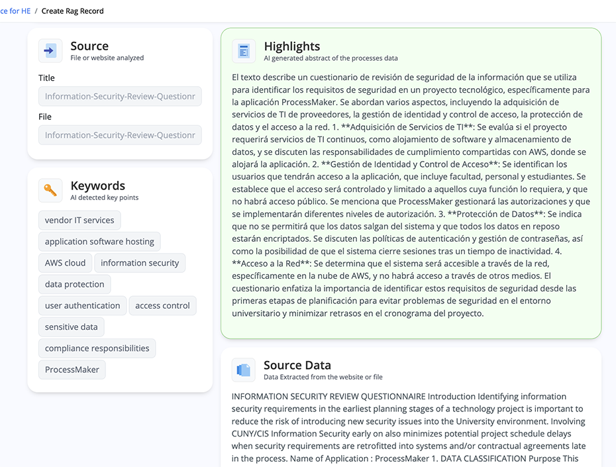Image resolution: width=616 pixels, height=467 pixels.
Task: Focus the File input field
Action: pyautogui.click(x=120, y=135)
